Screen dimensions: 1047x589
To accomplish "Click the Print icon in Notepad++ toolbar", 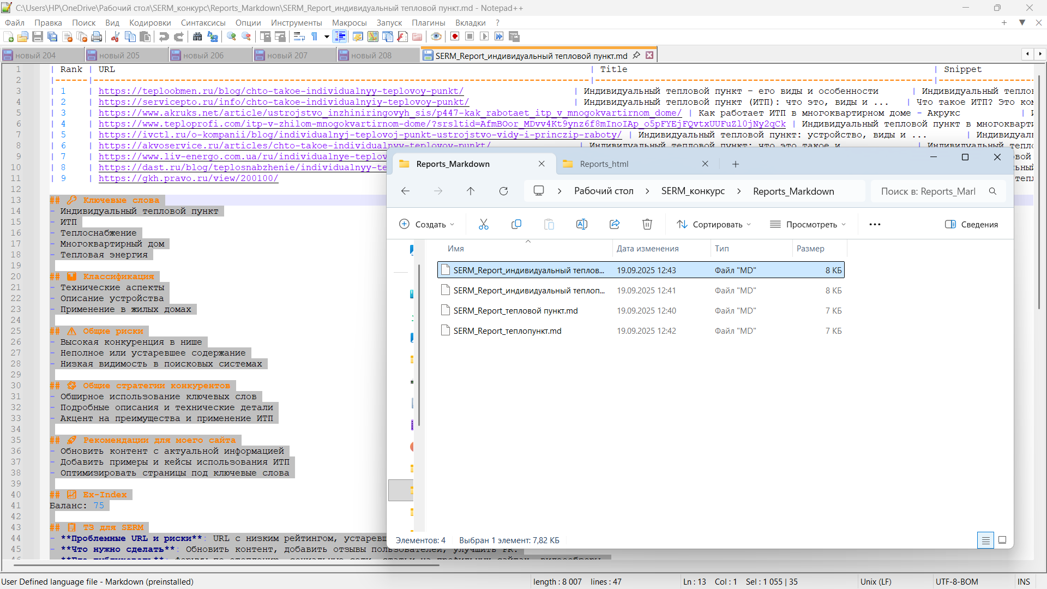I will point(97,37).
